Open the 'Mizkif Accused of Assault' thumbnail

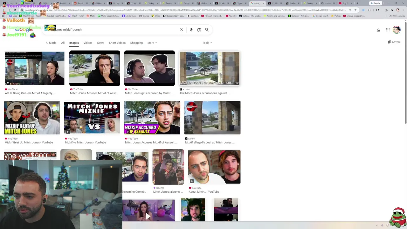(x=152, y=118)
